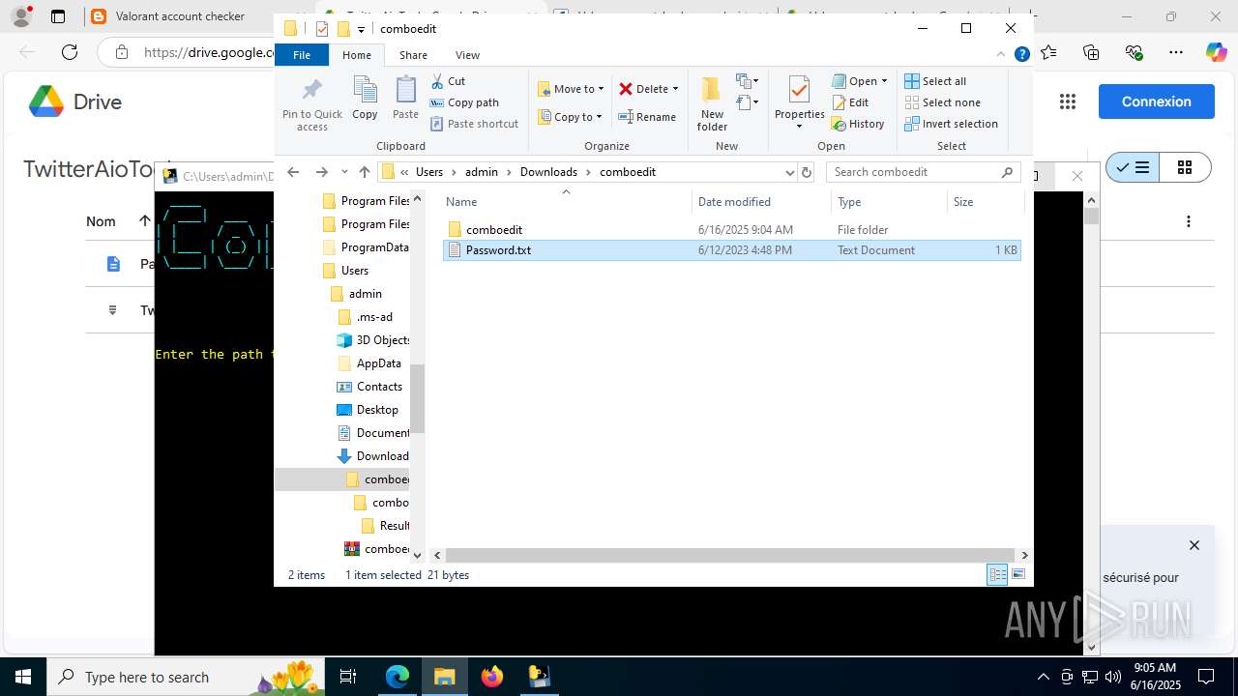Click Users in the address breadcrumb
1238x696 pixels.
429,172
